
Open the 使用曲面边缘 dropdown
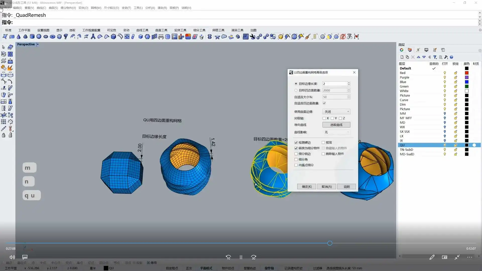click(336, 112)
